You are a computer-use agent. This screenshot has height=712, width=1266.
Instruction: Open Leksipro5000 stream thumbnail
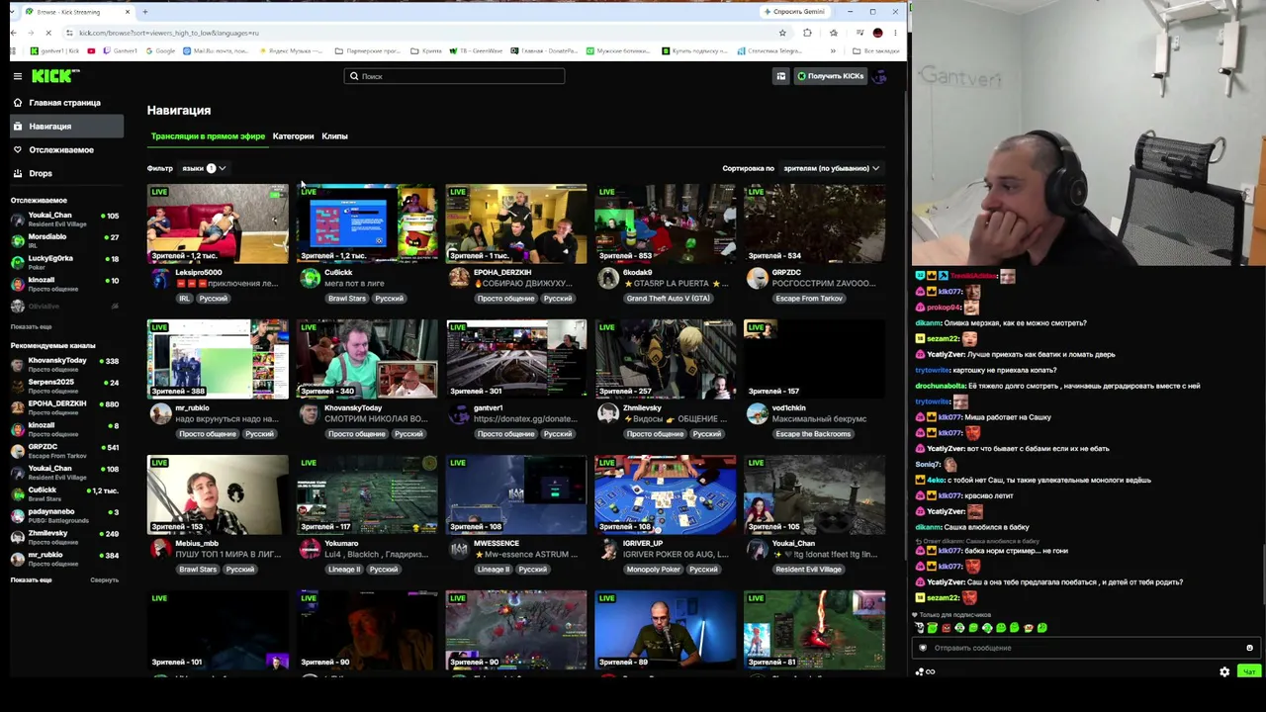click(x=218, y=223)
